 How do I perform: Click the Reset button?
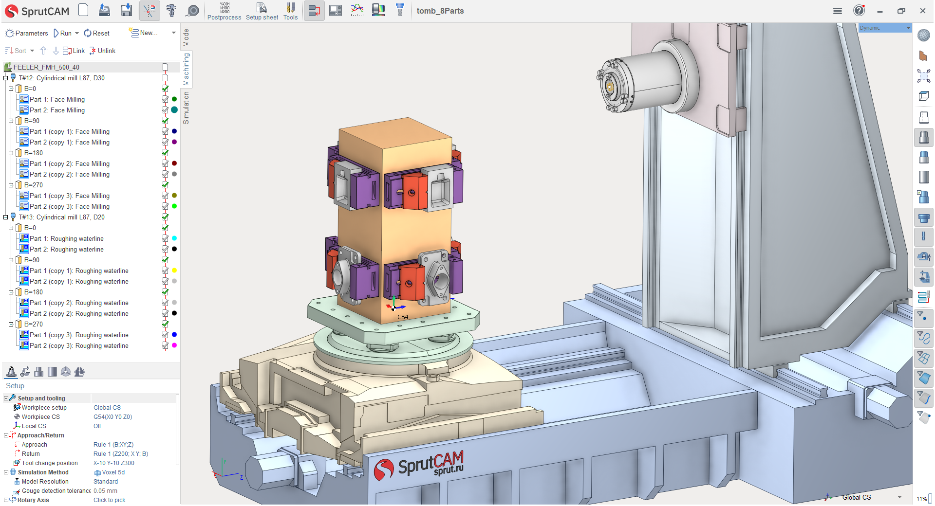click(x=97, y=33)
